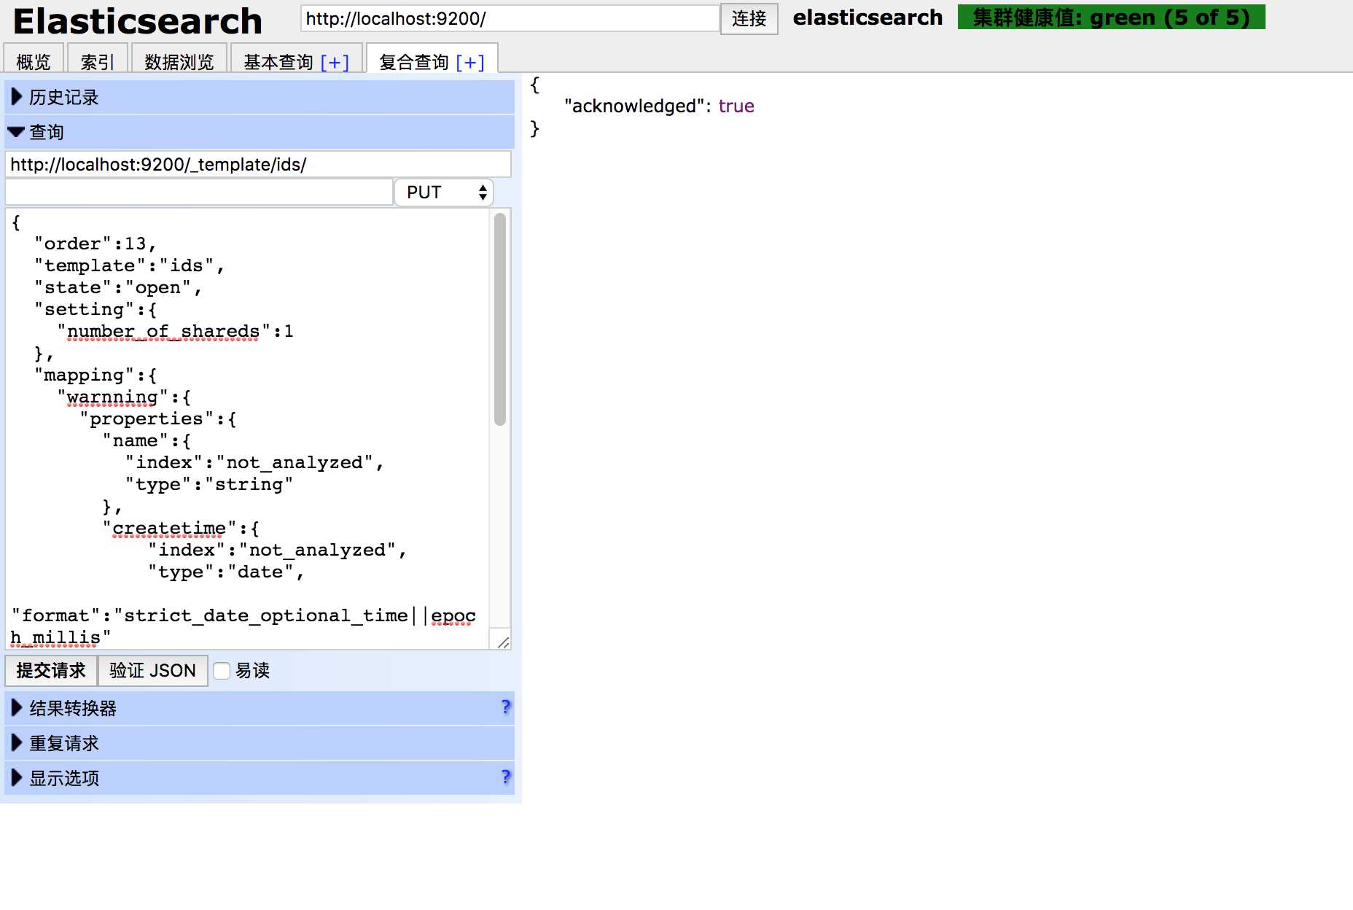Screen dimensions: 1353x910
Task: Select the 复合查询 tab
Action: coord(414,62)
